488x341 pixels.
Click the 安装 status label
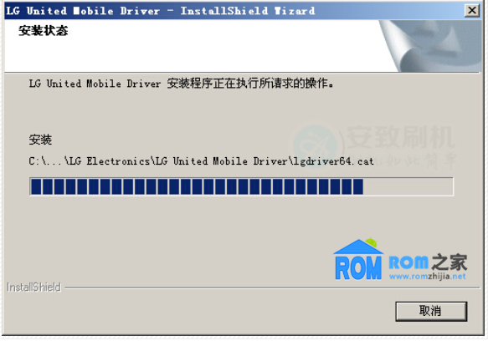coord(40,140)
